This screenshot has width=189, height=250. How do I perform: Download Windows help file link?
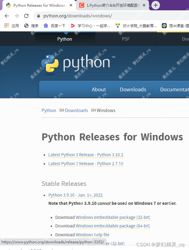coord(92,235)
